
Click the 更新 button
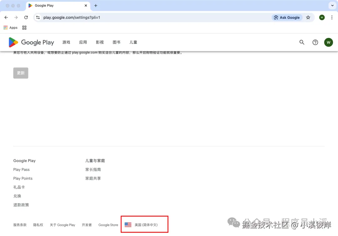[21, 73]
